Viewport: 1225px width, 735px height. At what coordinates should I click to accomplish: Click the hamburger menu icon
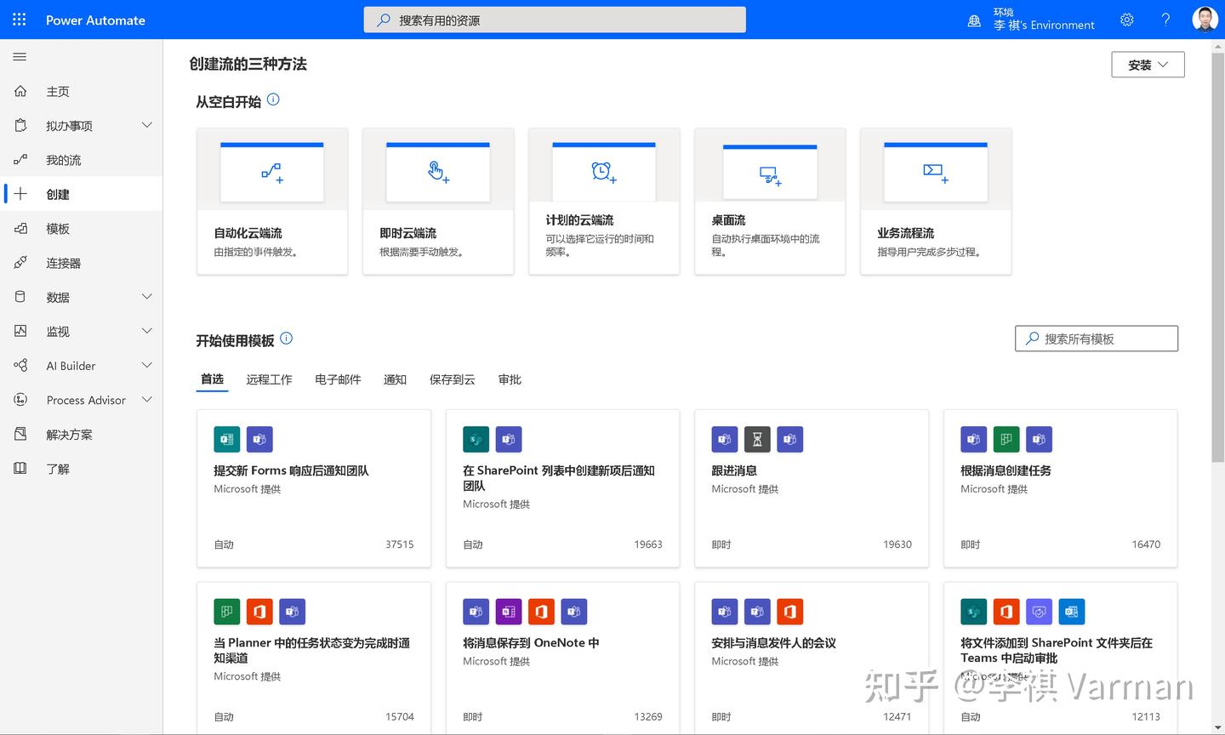tap(18, 56)
